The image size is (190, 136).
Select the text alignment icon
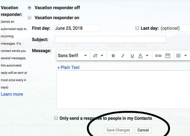click(179, 56)
